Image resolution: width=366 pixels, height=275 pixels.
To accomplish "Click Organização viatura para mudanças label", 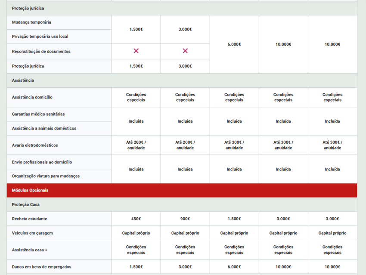I will click(x=46, y=176).
